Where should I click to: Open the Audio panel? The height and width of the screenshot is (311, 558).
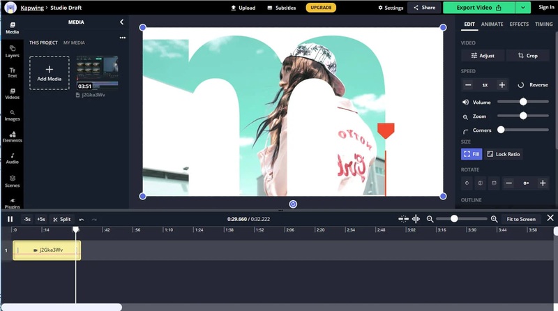12,158
